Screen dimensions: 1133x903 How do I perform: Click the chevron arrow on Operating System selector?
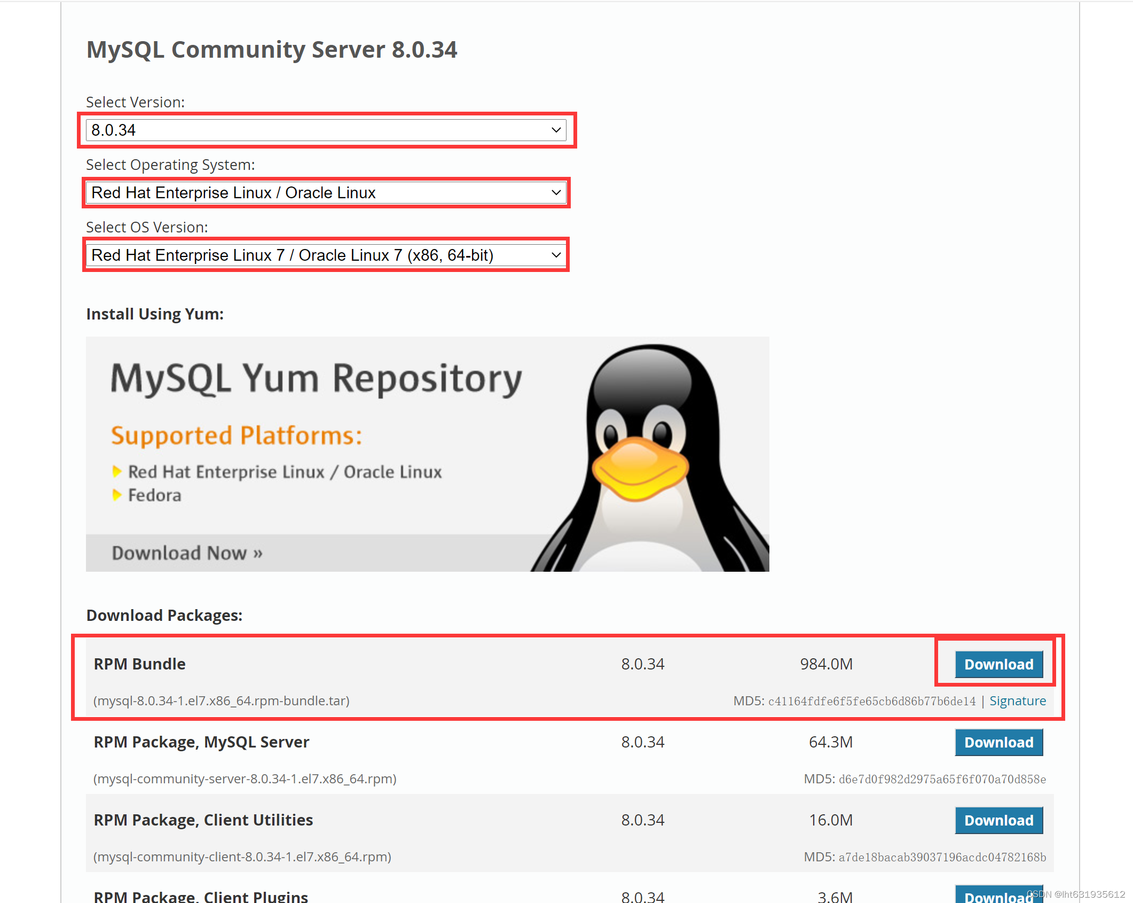coord(556,192)
